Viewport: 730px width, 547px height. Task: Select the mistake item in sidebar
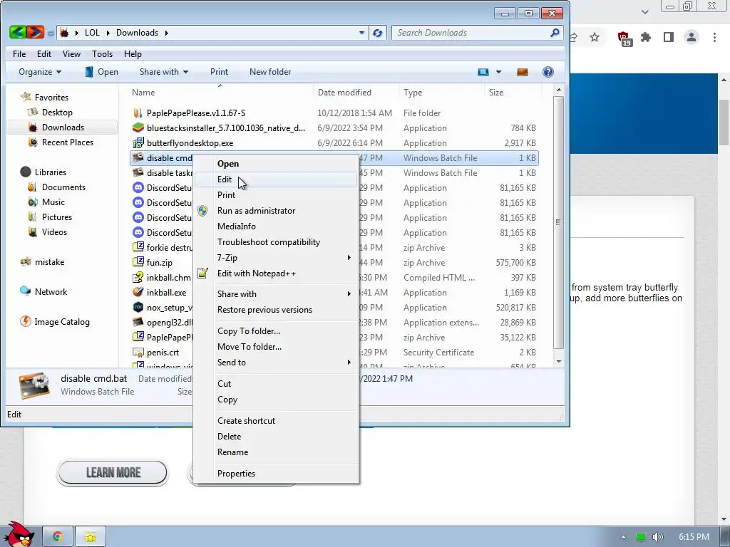(49, 262)
